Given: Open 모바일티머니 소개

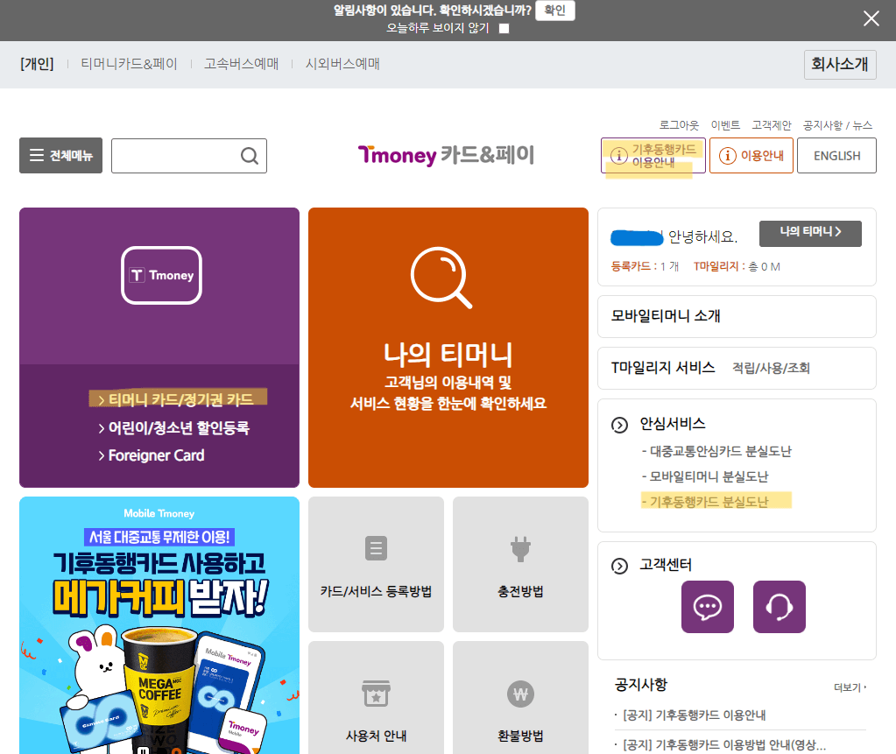Looking at the screenshot, I should pyautogui.click(x=737, y=316).
